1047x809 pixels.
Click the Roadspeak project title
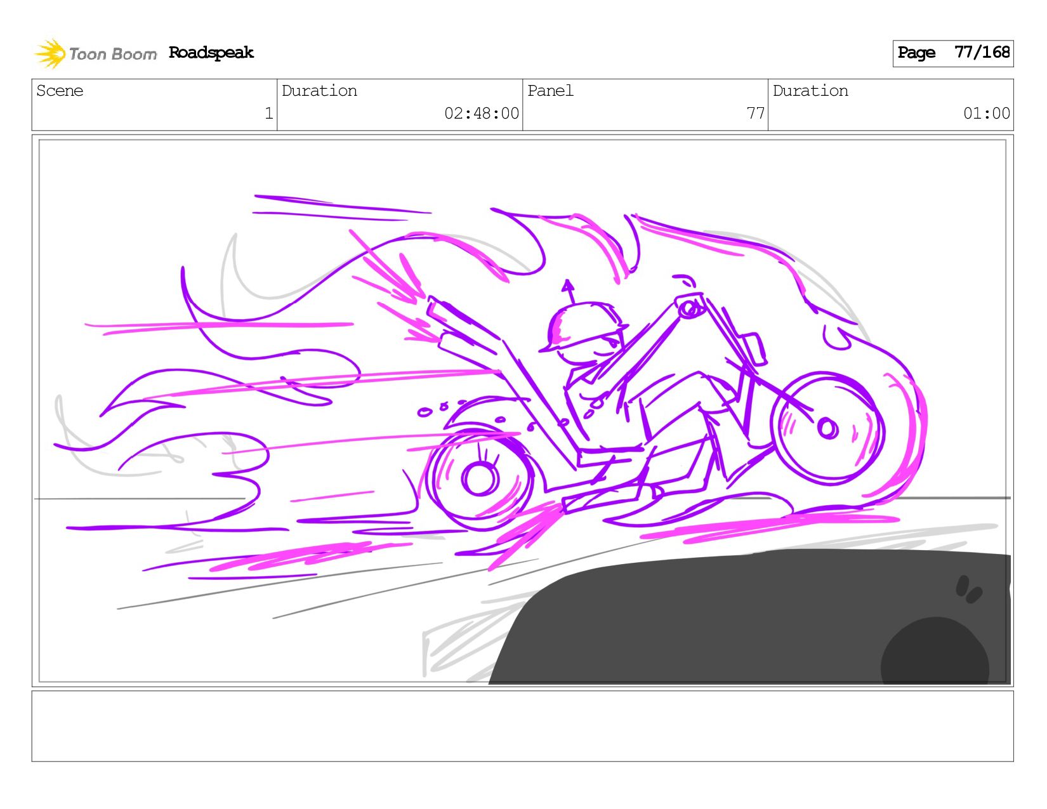(211, 53)
